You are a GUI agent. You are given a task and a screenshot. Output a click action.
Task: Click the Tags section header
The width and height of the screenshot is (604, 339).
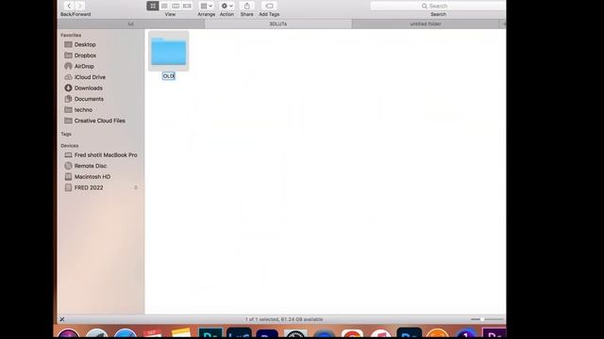pos(66,134)
